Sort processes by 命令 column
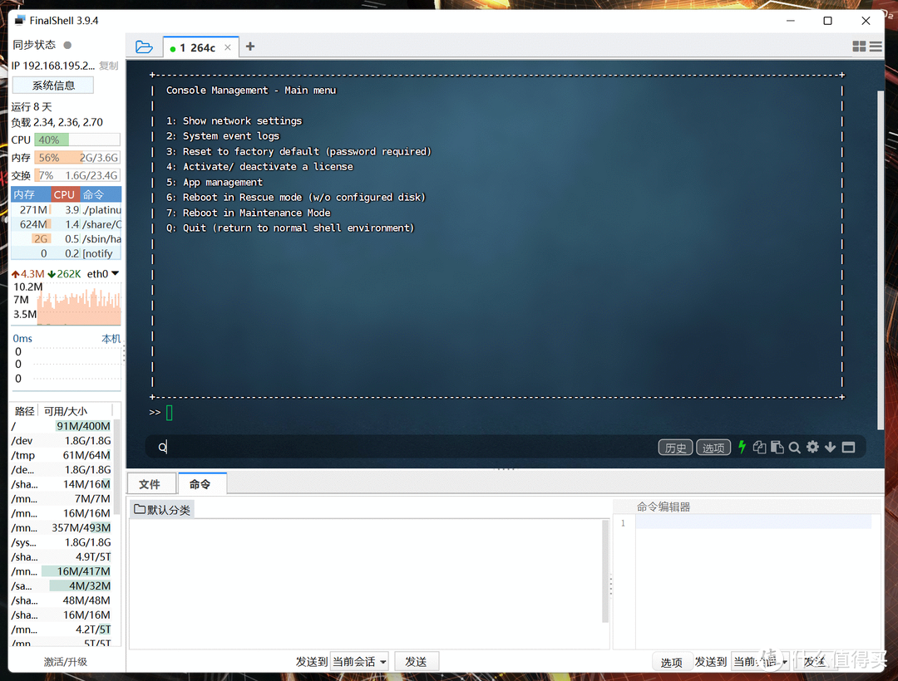 click(x=100, y=194)
